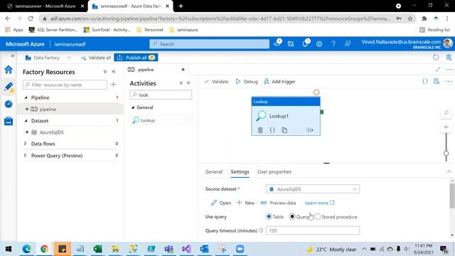This screenshot has width=455, height=256.
Task: Open Excel from the Windows taskbar
Action: [x=97, y=249]
